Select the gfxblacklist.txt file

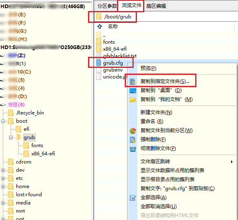[x=120, y=56]
